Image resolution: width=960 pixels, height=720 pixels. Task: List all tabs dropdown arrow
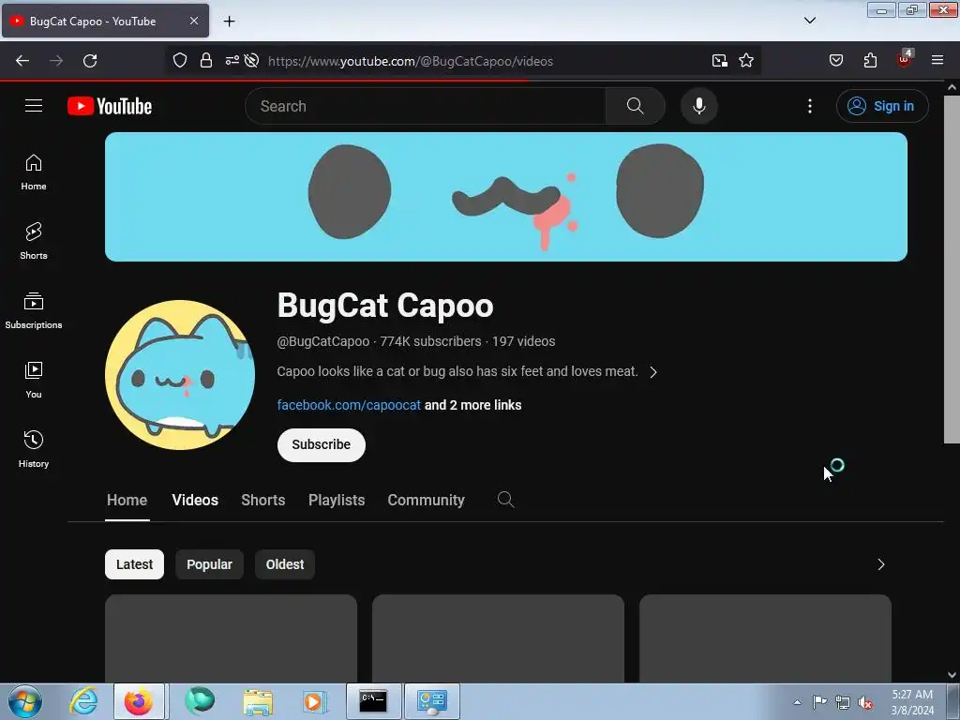click(x=809, y=21)
